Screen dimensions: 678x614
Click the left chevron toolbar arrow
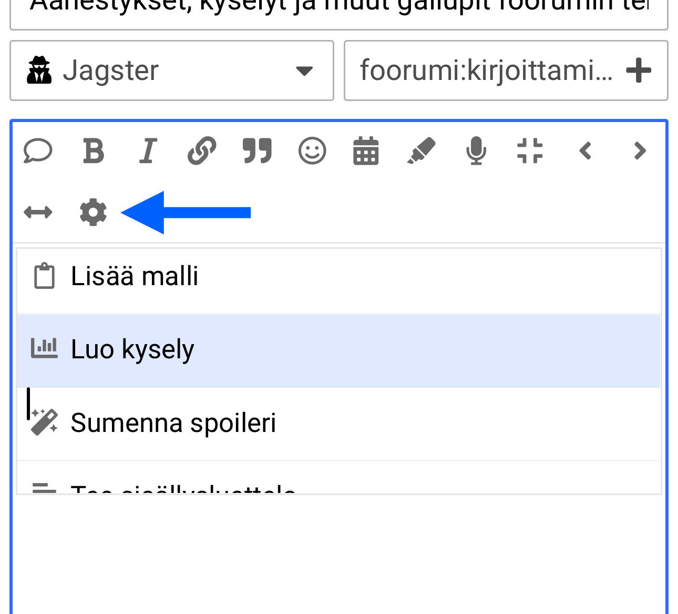point(585,151)
